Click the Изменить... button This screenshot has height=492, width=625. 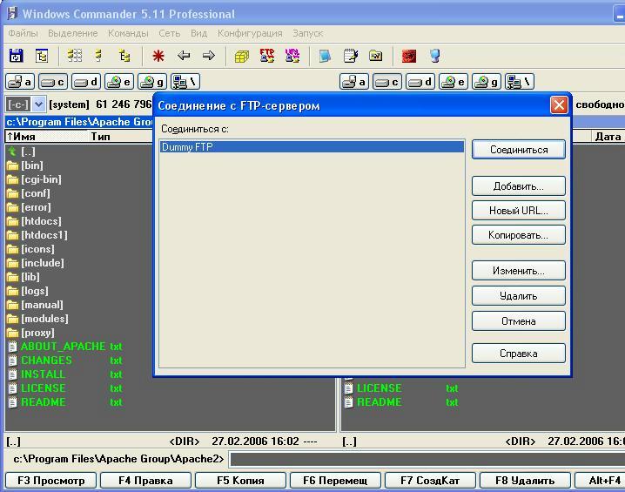coord(519,271)
